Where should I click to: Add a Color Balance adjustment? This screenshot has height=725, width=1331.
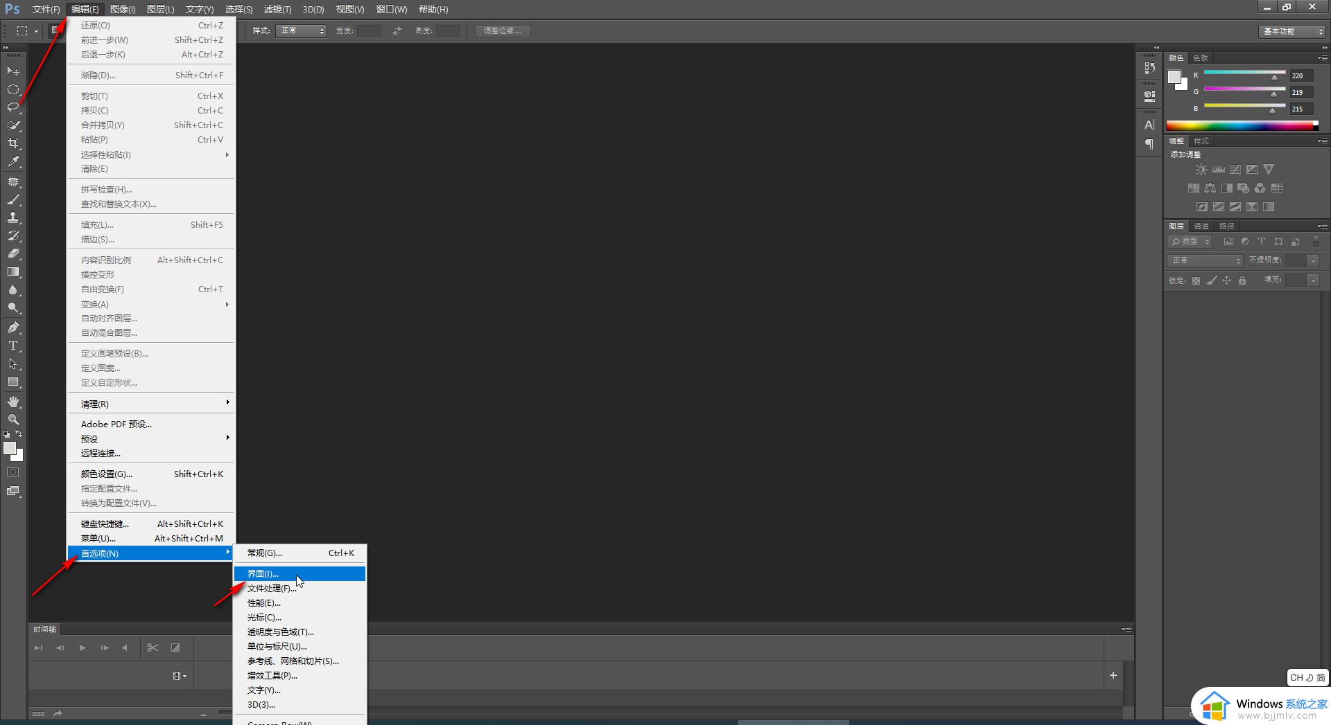click(x=1210, y=188)
